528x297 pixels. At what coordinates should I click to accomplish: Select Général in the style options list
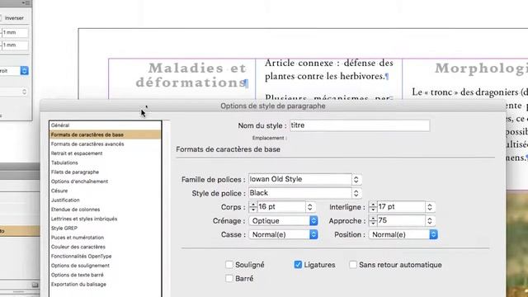pyautogui.click(x=60, y=125)
